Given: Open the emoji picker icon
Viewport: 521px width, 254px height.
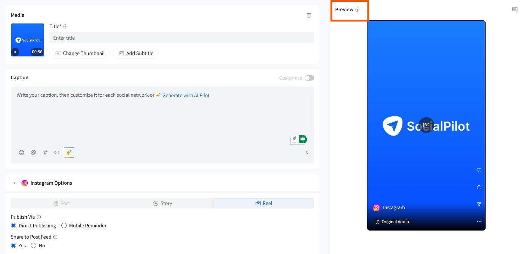Looking at the screenshot, I should [21, 152].
